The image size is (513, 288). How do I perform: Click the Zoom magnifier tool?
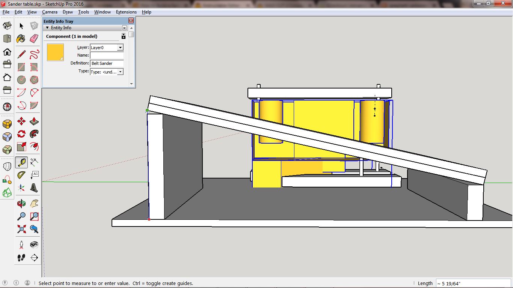[21, 216]
